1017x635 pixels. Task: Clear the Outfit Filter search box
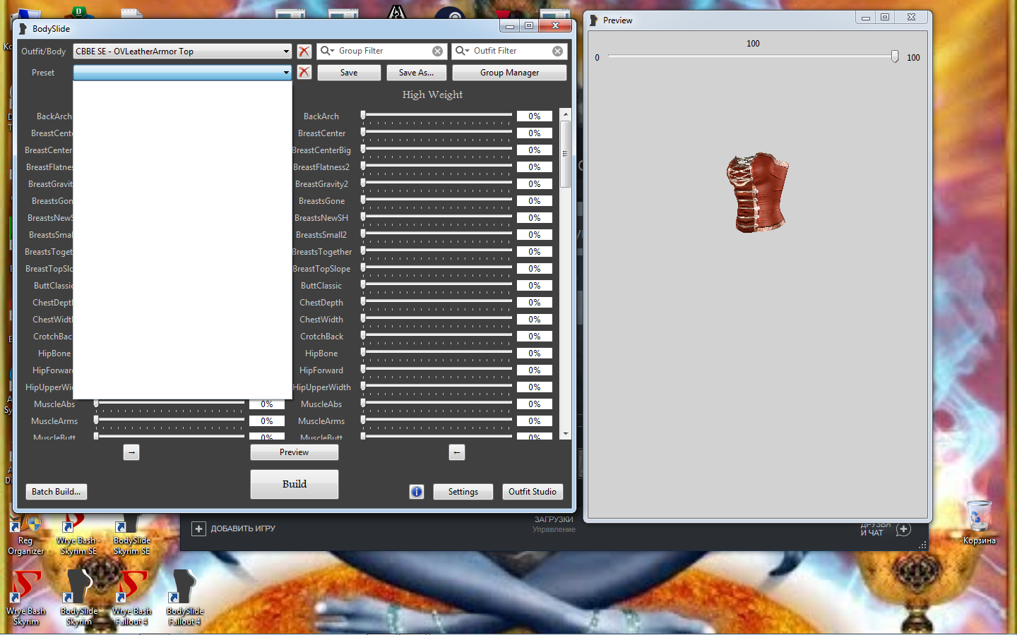558,52
